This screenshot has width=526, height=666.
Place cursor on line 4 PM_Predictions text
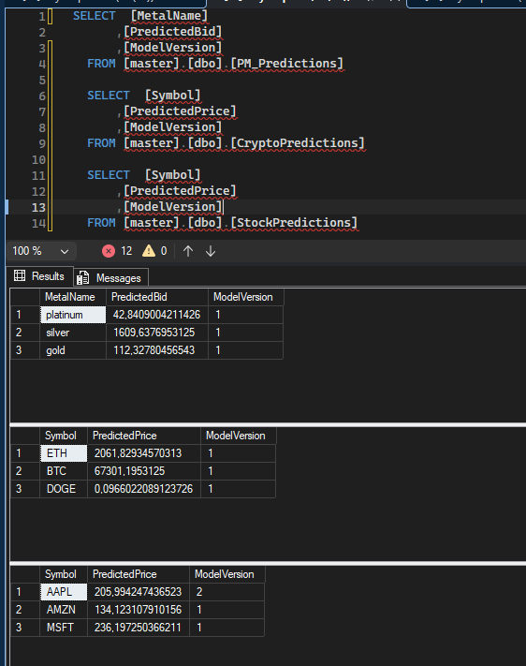pos(286,64)
